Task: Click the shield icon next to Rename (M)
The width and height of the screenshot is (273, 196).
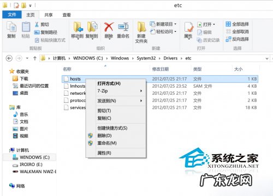Action: coord(91,143)
